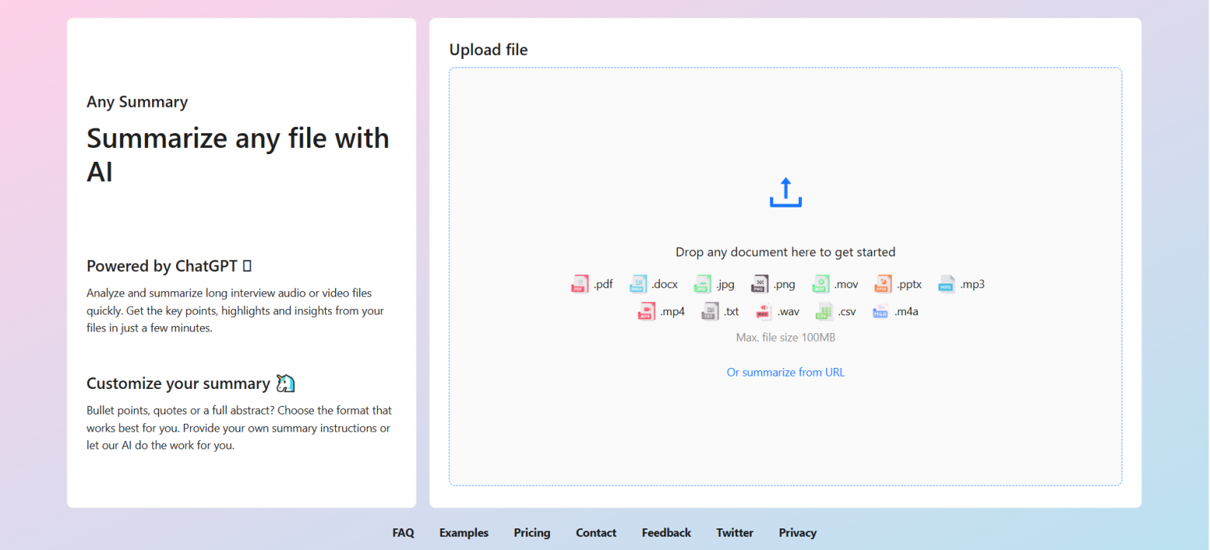Click the .mp3 file type icon
Screen dimensions: 1210x550
click(947, 284)
